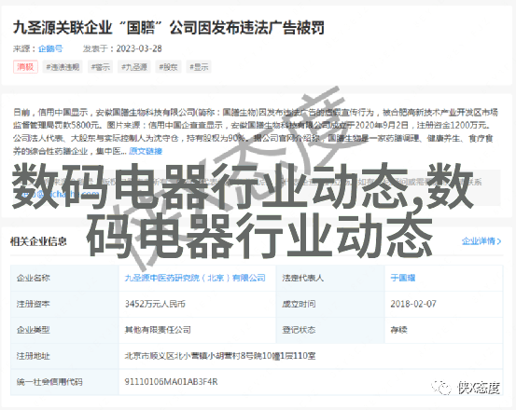Select the #显示 tag
The width and height of the screenshot is (516, 410).
point(199,67)
